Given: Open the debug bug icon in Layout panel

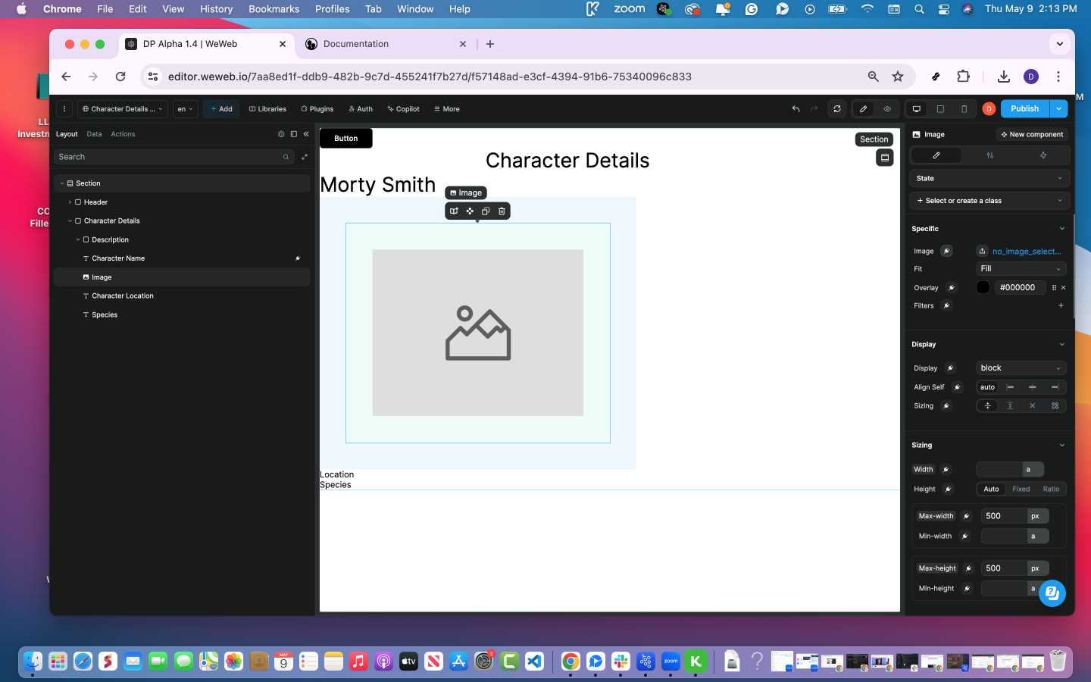Looking at the screenshot, I should coord(281,134).
